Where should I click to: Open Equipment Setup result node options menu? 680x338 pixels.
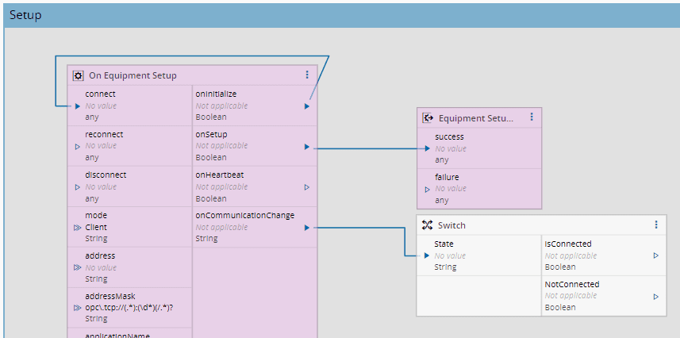pos(532,117)
